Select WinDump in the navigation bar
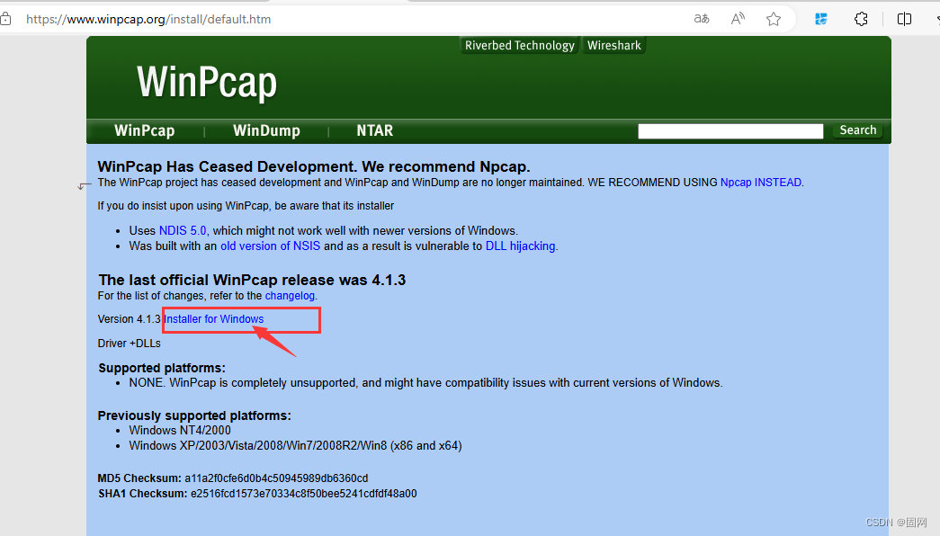The width and height of the screenshot is (940, 536). click(266, 130)
